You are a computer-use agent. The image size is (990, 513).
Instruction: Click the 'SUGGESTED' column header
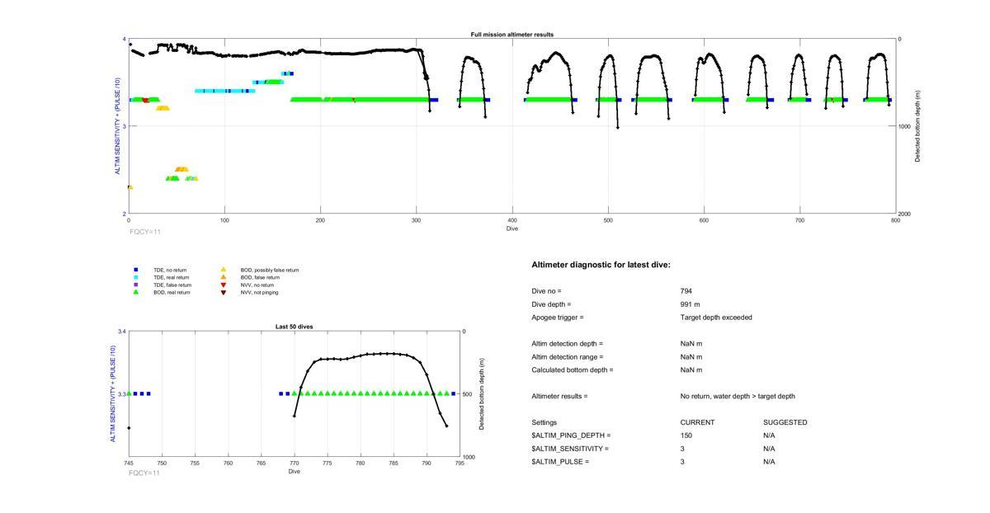pyautogui.click(x=785, y=422)
